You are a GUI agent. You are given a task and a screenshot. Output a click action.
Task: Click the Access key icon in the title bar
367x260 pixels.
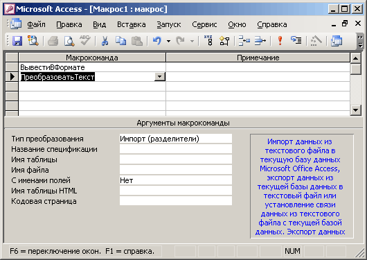(x=10, y=9)
